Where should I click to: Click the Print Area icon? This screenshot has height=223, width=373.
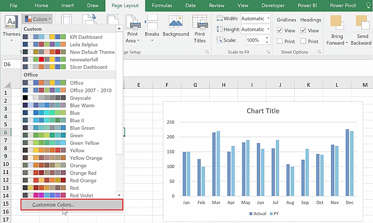[133, 23]
